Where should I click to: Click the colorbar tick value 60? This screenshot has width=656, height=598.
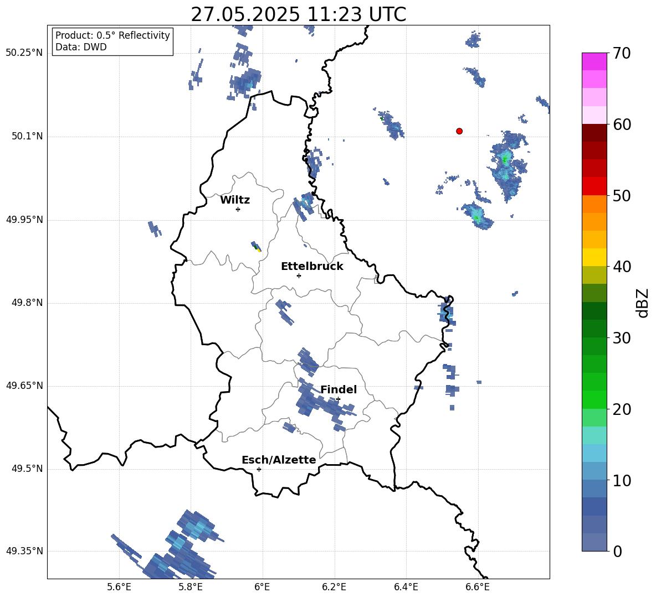coord(622,124)
